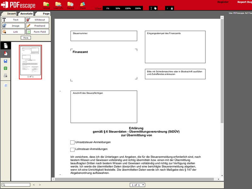The height and width of the screenshot is (189, 252).
Task: Select the Text insert tool
Action: coord(13,20)
